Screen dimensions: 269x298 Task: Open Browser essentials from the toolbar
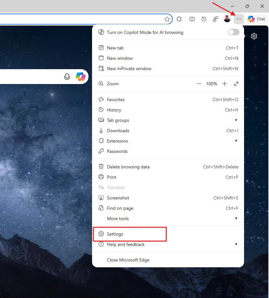pos(216,19)
